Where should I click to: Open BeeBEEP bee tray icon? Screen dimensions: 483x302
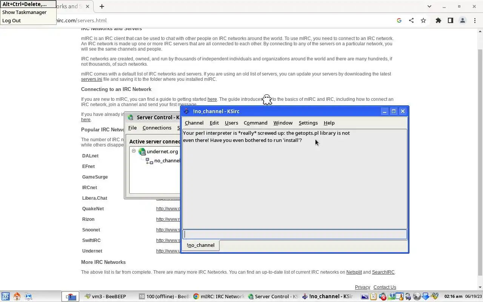point(434,297)
